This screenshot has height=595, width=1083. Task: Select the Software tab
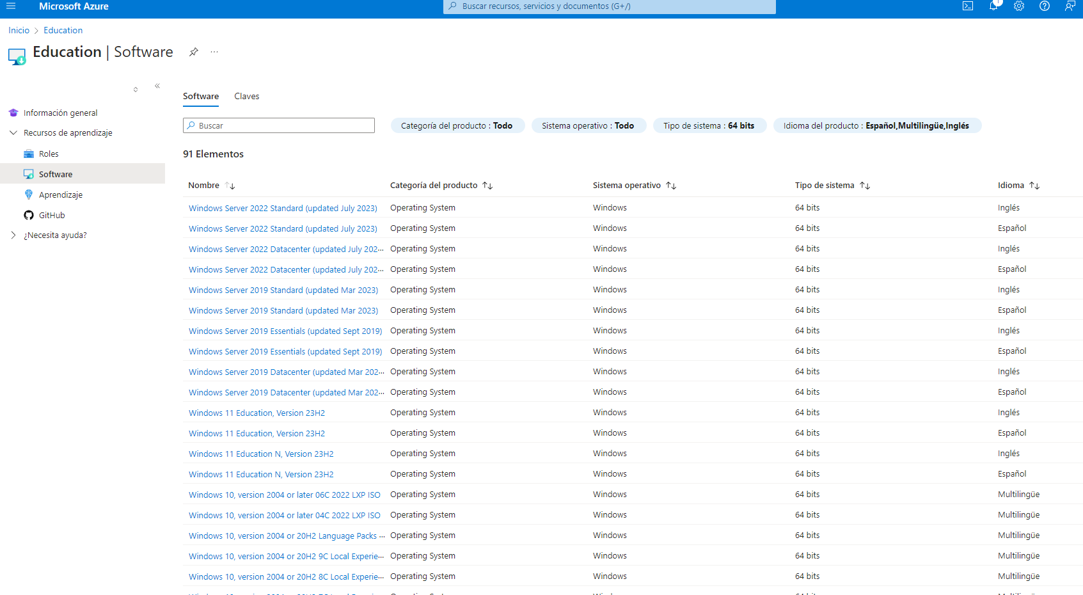click(201, 96)
